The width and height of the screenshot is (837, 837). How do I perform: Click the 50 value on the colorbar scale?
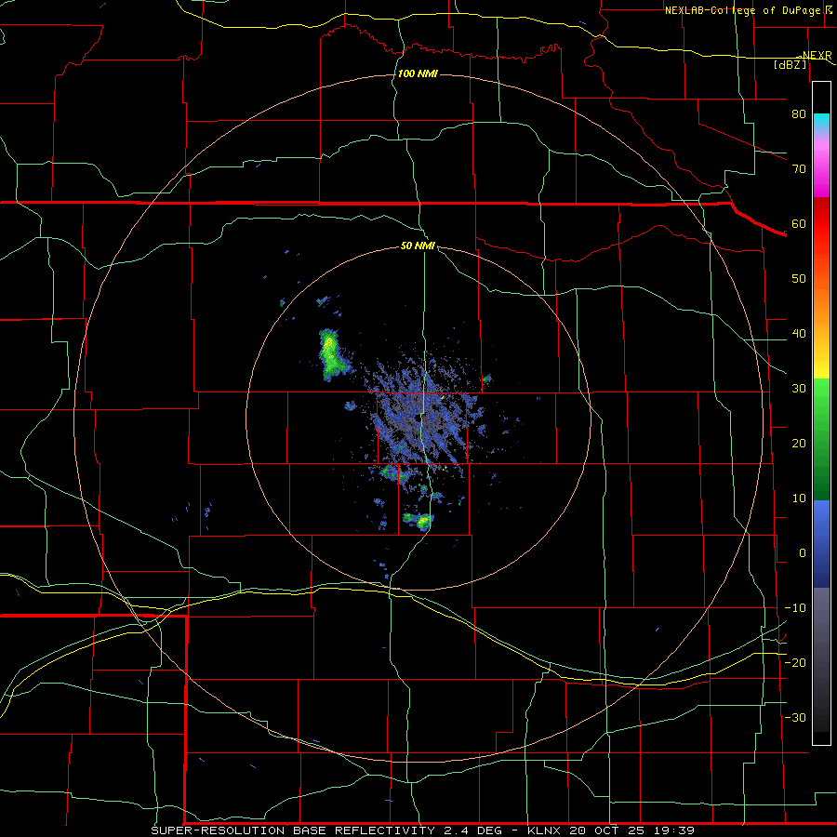(799, 279)
